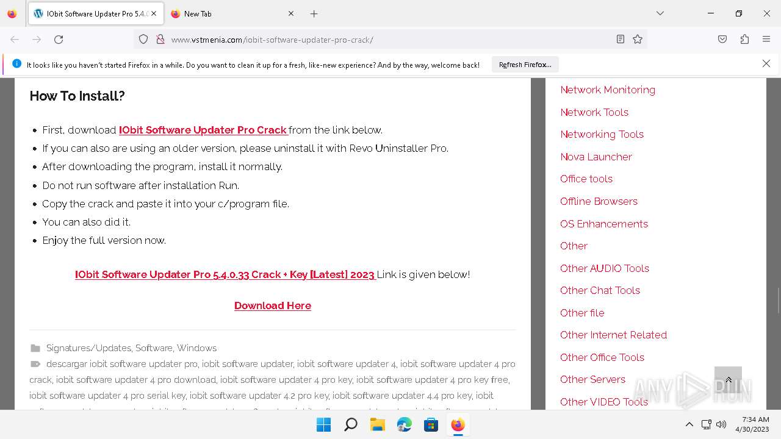
Task: Click the Firefox View icon
Action: click(x=12, y=13)
